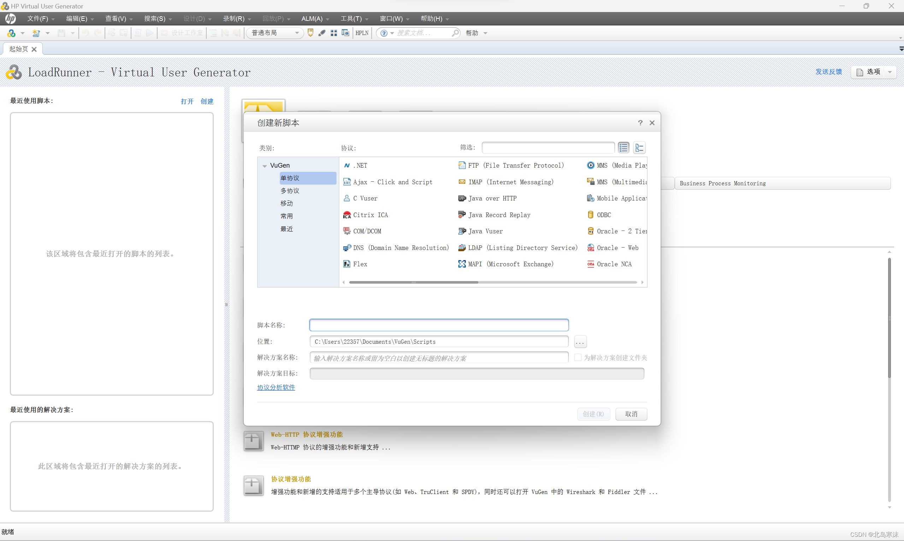Click the HPLN toolbar button

pyautogui.click(x=362, y=33)
